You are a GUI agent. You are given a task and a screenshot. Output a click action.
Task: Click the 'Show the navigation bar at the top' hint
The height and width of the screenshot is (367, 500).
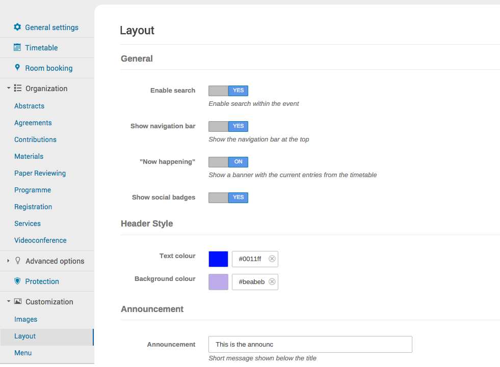click(x=258, y=139)
